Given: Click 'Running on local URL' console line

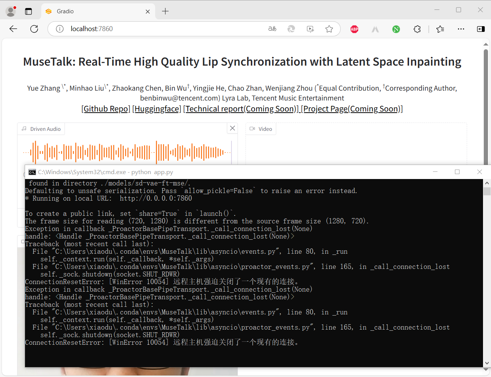Looking at the screenshot, I should pos(109,198).
